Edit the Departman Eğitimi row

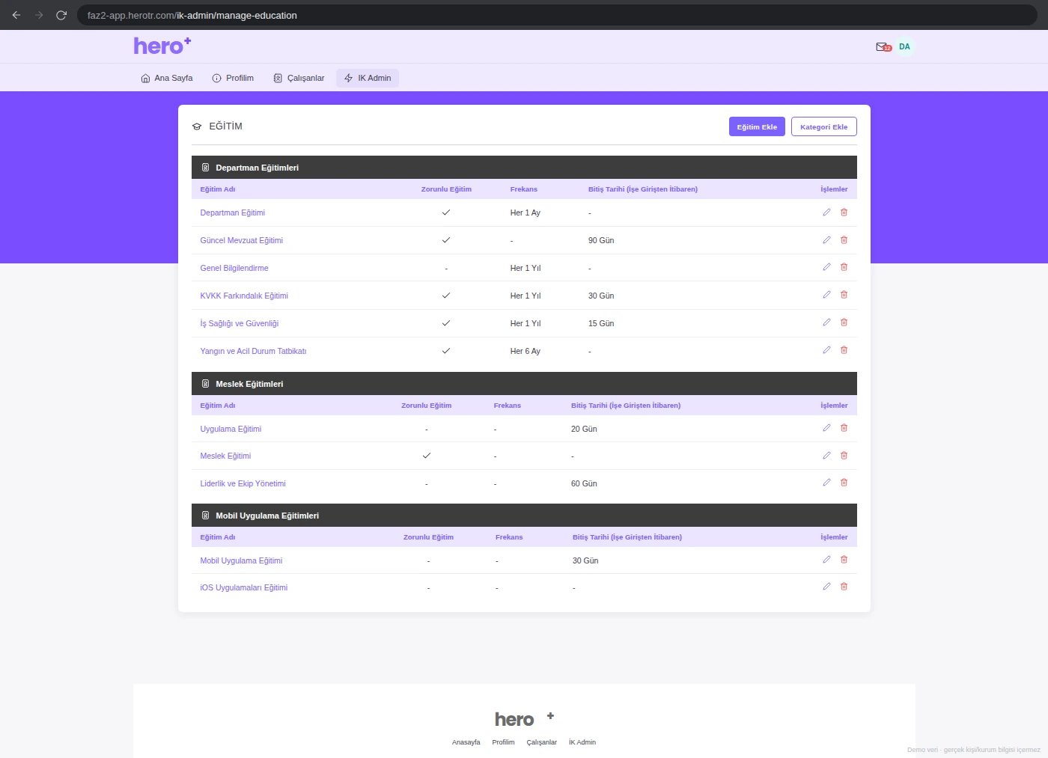point(826,213)
